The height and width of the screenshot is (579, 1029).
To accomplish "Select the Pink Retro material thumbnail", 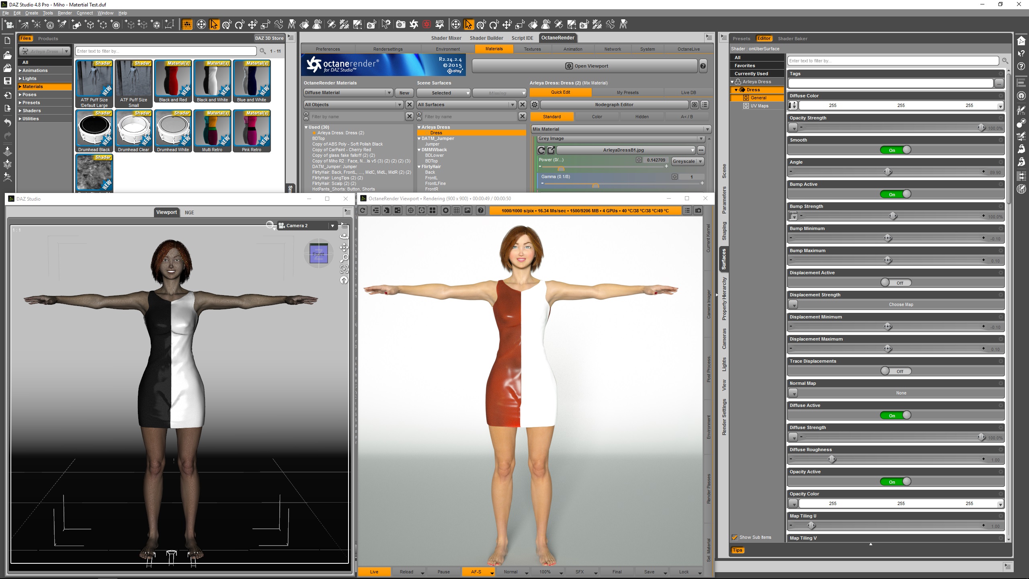I will tap(251, 131).
